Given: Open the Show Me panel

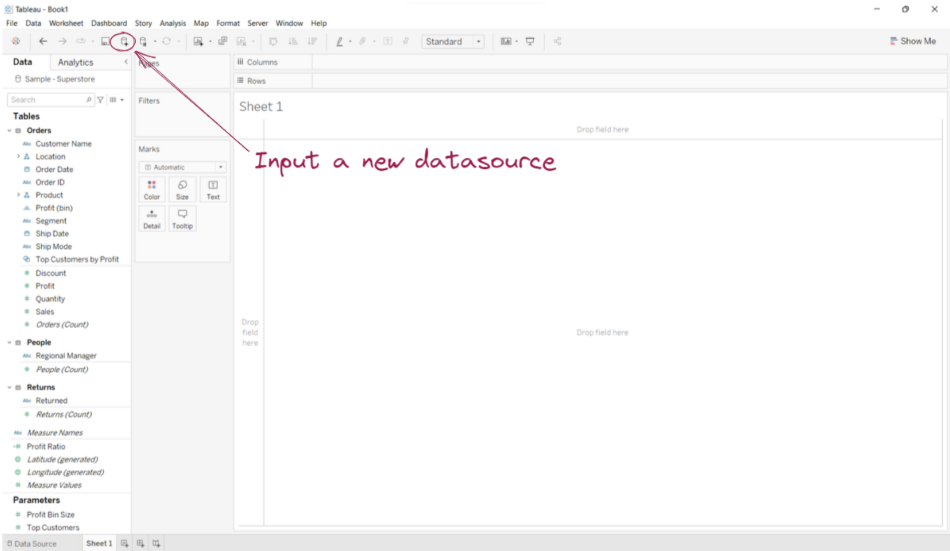Looking at the screenshot, I should (913, 41).
